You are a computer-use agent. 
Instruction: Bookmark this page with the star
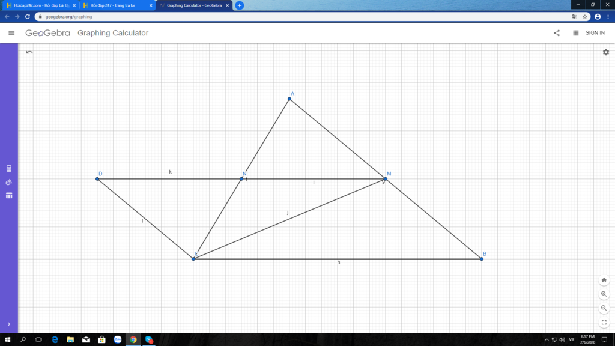click(x=585, y=17)
